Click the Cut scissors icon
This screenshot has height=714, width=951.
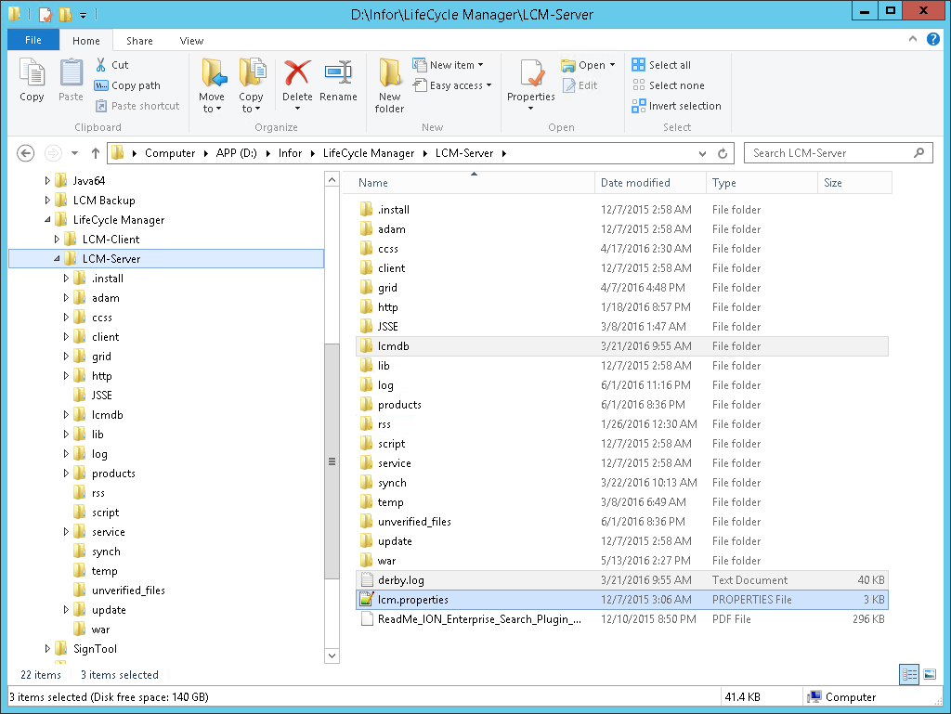point(101,65)
